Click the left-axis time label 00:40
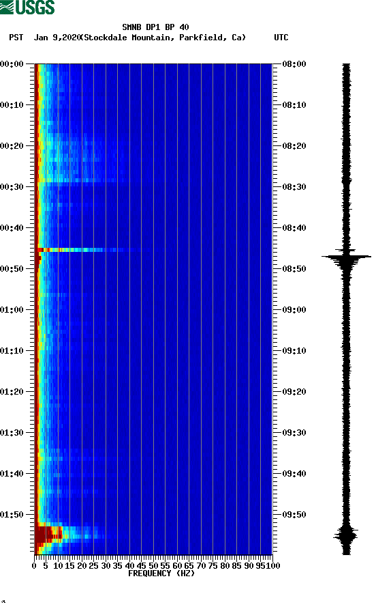376x609 pixels. 12,228
